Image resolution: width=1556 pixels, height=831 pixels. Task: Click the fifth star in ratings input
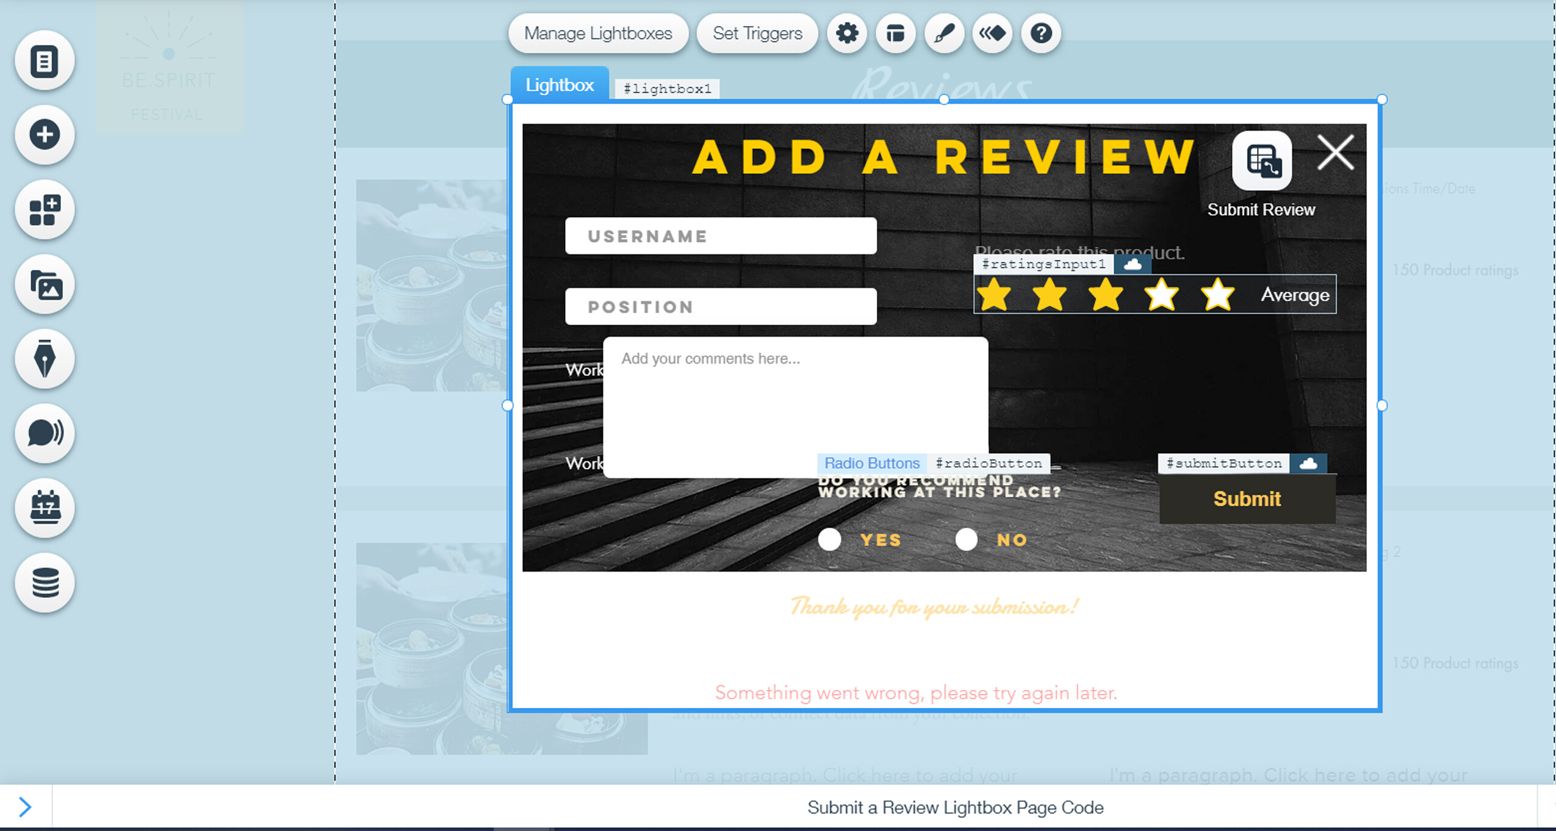pos(1217,295)
